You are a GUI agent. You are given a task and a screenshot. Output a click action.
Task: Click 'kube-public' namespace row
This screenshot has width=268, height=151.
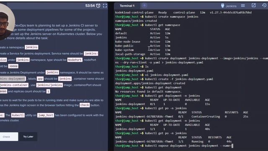click(142, 46)
